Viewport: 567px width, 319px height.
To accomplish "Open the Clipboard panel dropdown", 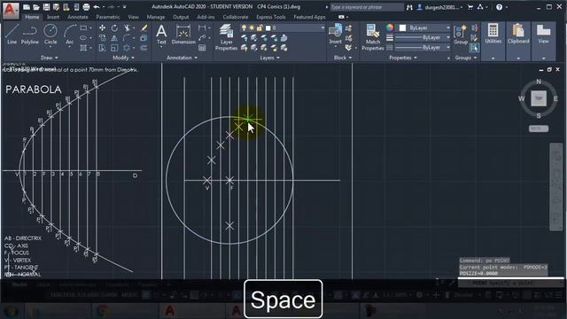I will (518, 58).
